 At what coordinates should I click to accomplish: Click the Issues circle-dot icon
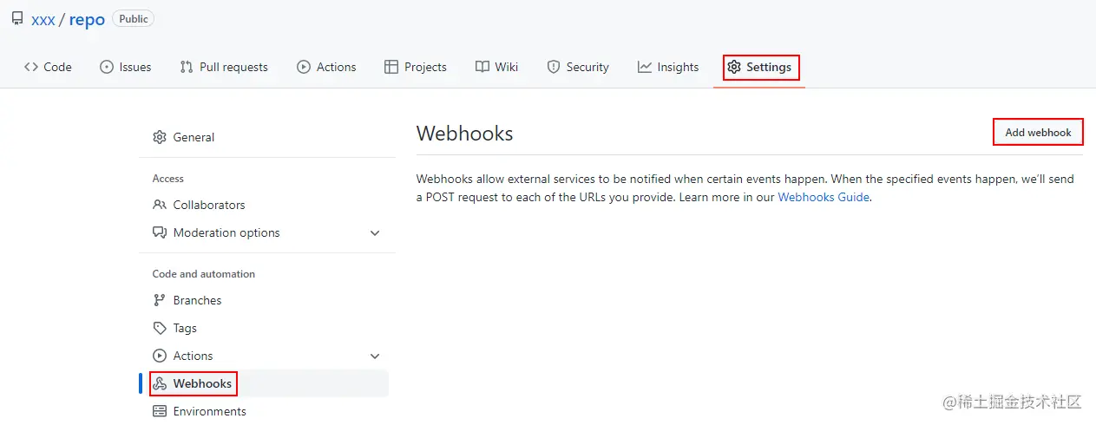pos(107,67)
